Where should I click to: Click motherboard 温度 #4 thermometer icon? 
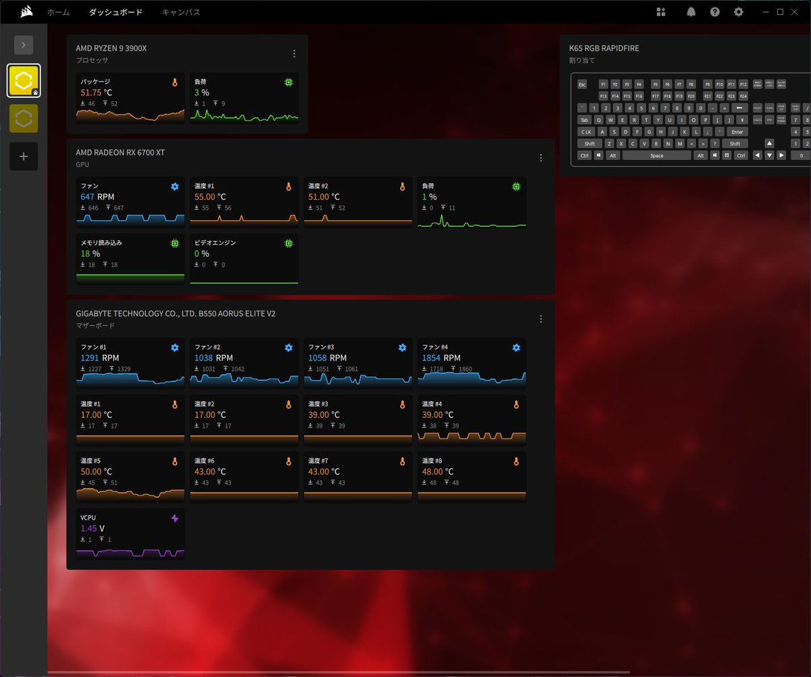pyautogui.click(x=516, y=404)
